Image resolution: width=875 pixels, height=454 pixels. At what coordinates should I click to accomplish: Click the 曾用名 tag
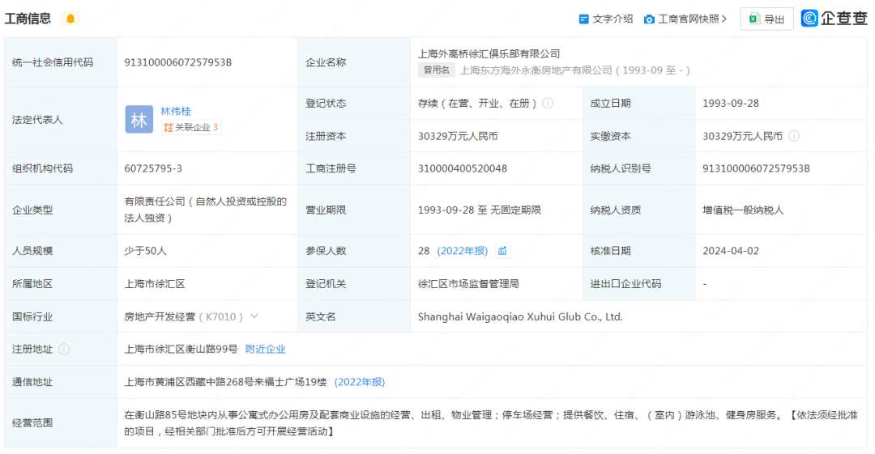(437, 70)
